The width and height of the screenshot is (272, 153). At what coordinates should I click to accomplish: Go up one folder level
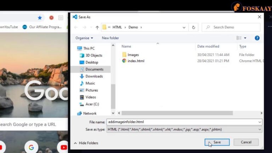coord(97,27)
